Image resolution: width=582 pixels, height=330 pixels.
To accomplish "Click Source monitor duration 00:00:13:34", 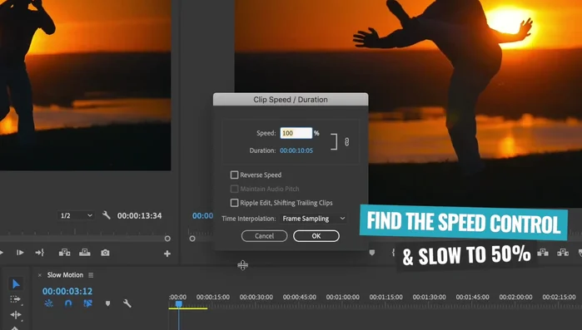I will coord(140,215).
